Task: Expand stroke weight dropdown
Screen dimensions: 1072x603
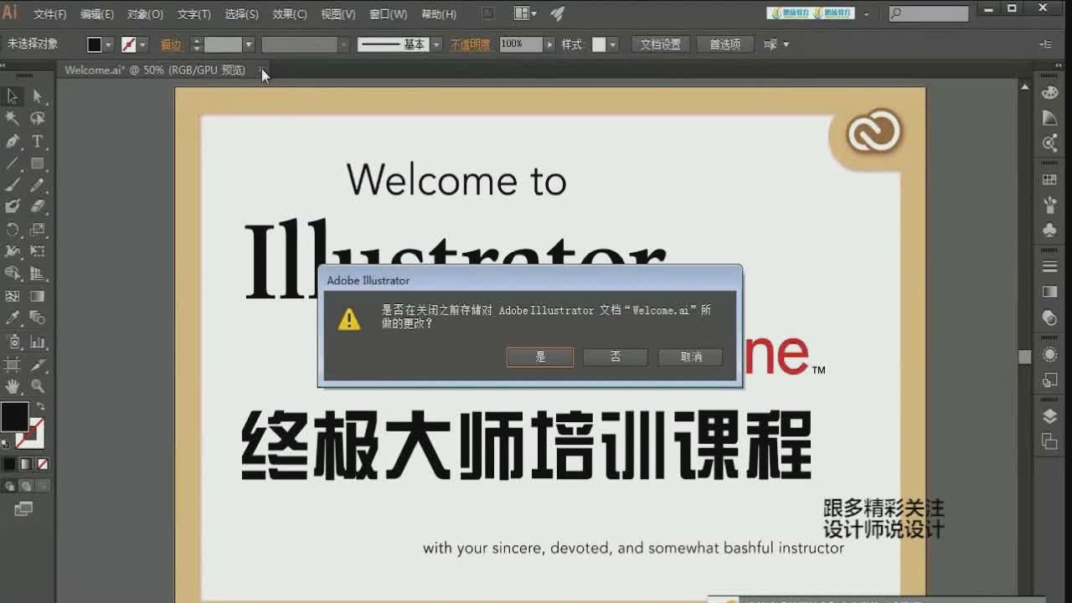Action: (x=249, y=44)
